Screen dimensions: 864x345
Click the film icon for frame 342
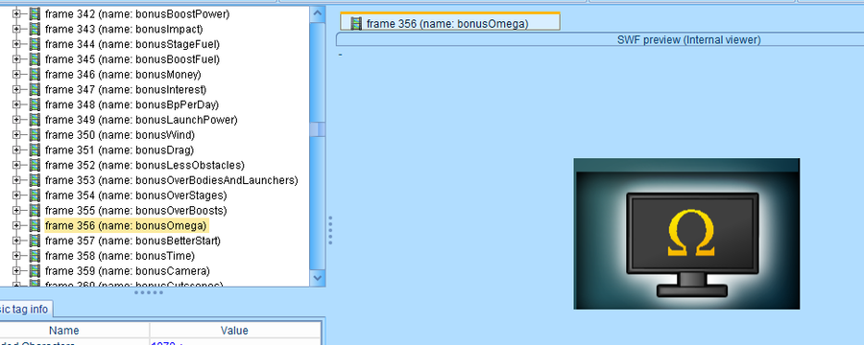(x=36, y=13)
